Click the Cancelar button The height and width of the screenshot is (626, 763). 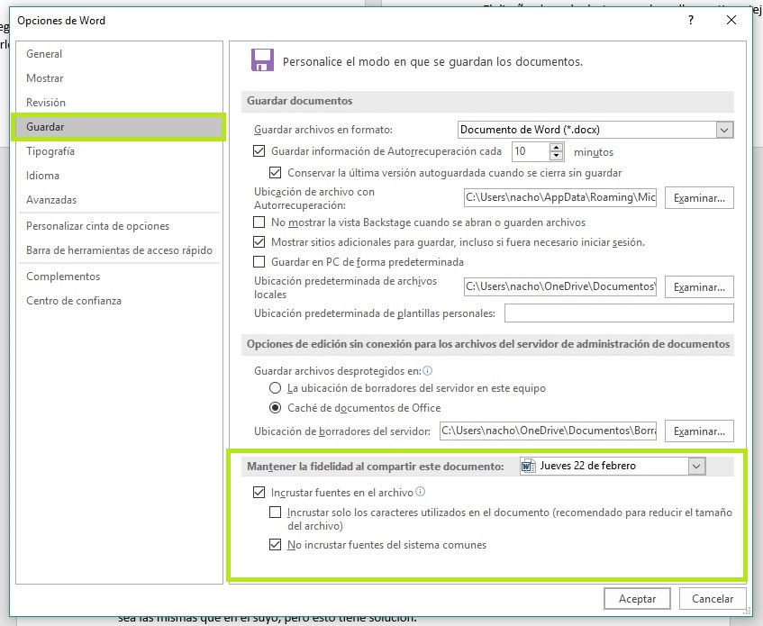point(713,599)
